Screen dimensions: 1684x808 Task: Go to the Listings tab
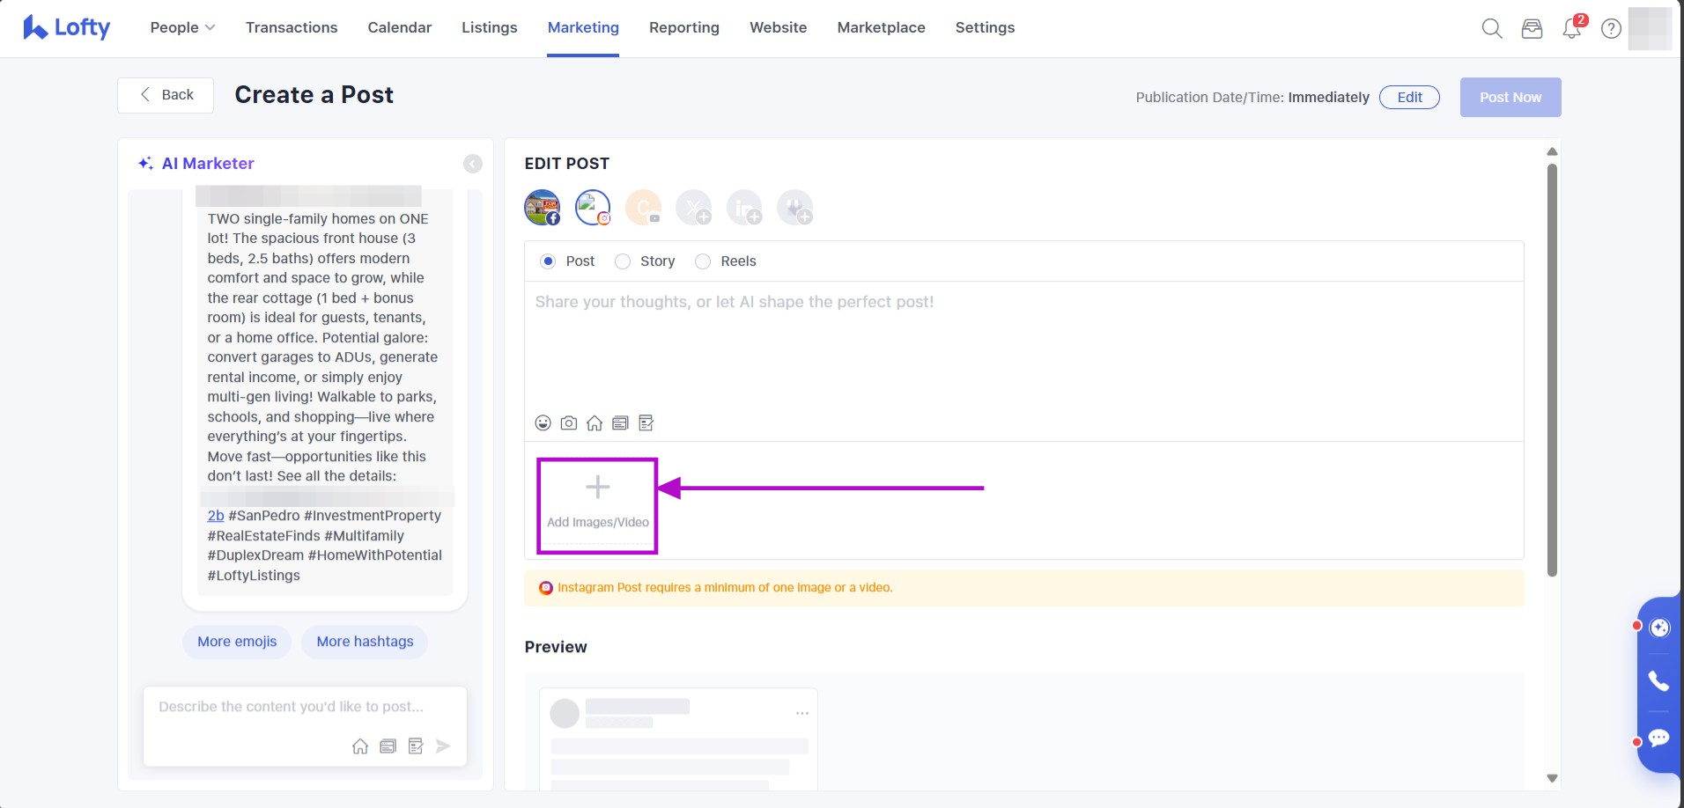(x=489, y=27)
